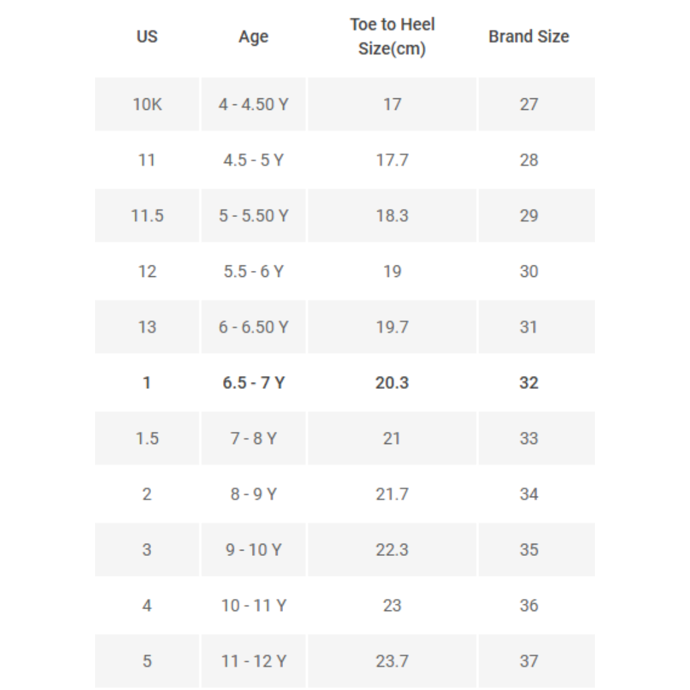The height and width of the screenshot is (690, 690).
Task: Click the 18.3 cm size cell
Action: pyautogui.click(x=392, y=216)
